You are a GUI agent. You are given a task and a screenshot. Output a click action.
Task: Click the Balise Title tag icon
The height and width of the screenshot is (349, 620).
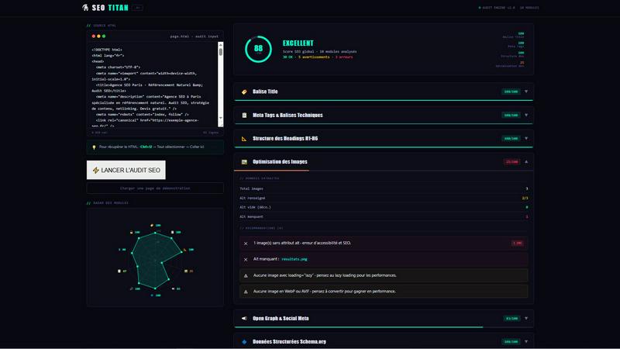(x=244, y=92)
